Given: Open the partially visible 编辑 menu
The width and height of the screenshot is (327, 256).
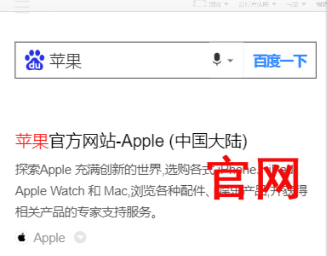Looking at the screenshot, I should (x=321, y=4).
